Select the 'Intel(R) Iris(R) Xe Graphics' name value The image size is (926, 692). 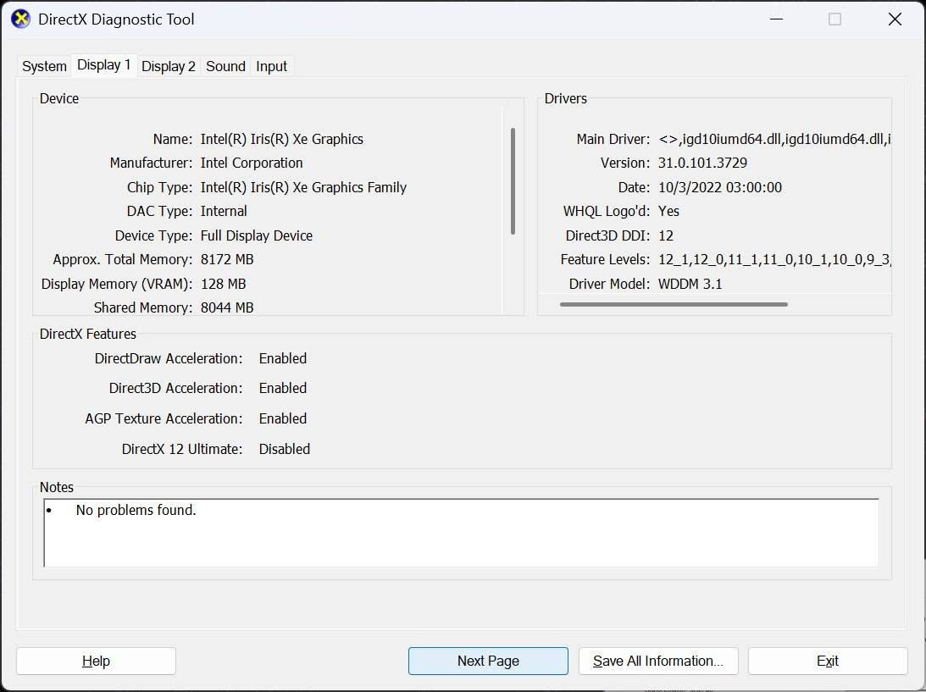[282, 140]
